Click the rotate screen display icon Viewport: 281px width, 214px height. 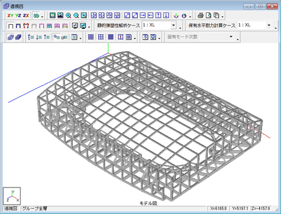pyautogui.click(x=146, y=37)
